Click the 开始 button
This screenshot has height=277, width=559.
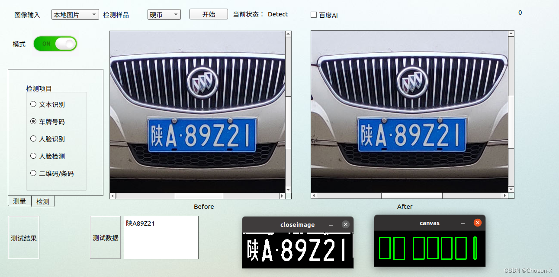click(209, 14)
